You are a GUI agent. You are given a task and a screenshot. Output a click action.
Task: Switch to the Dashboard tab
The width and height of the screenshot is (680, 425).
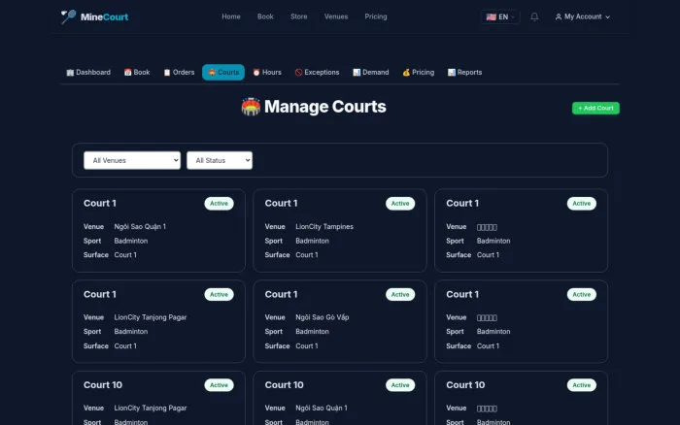pos(88,73)
